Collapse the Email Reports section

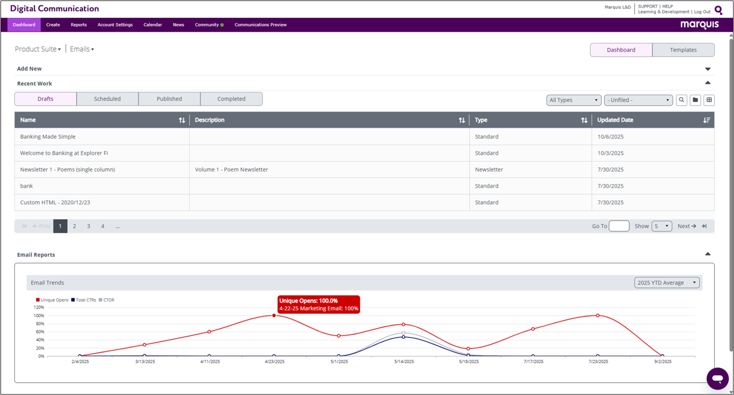(x=707, y=254)
